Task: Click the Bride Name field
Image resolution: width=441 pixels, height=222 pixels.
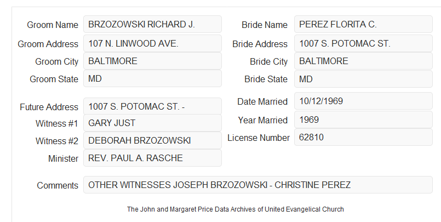Action: (x=363, y=24)
